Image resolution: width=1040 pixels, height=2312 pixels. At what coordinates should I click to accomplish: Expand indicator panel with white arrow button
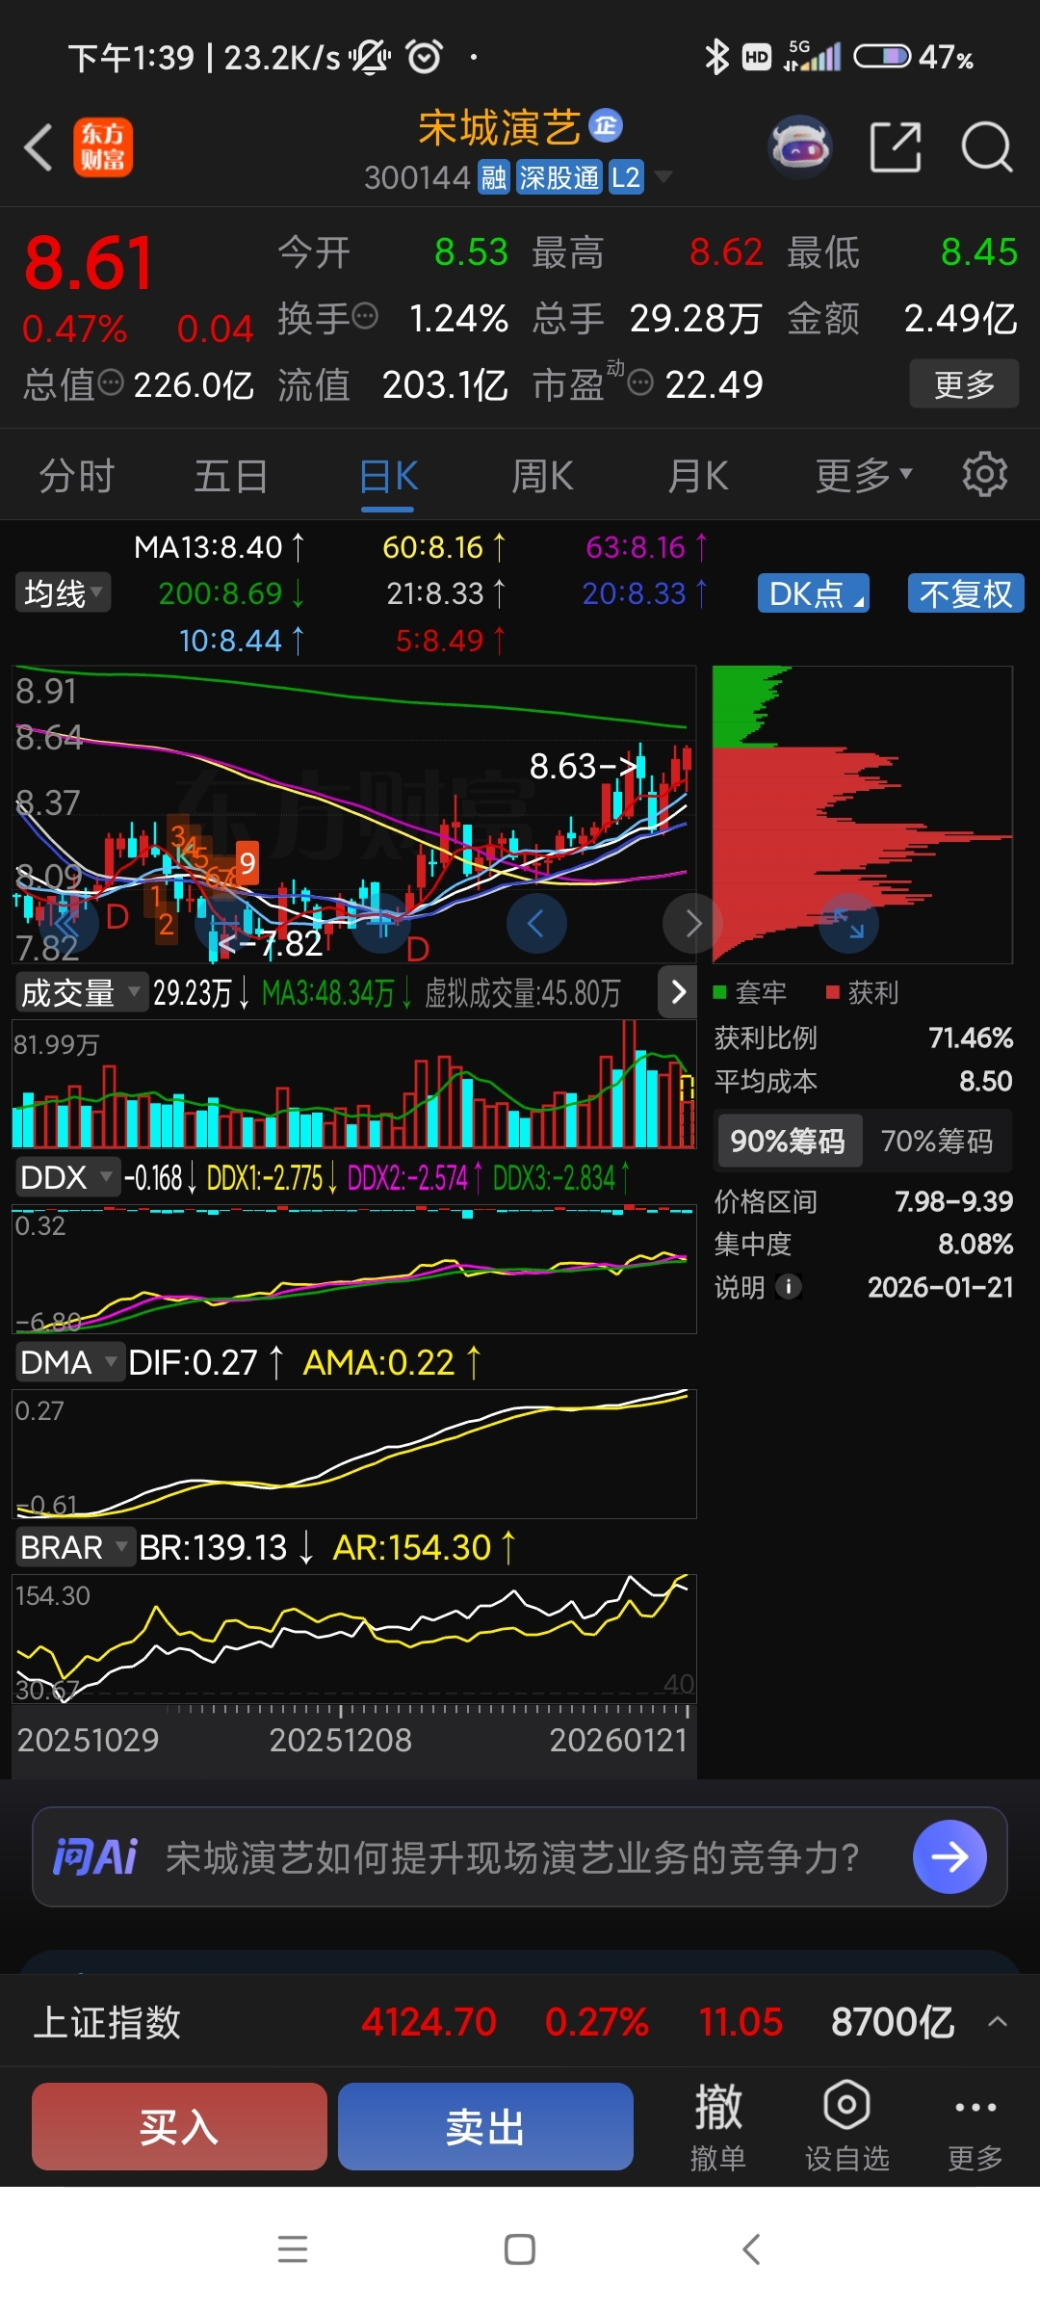coord(678,991)
